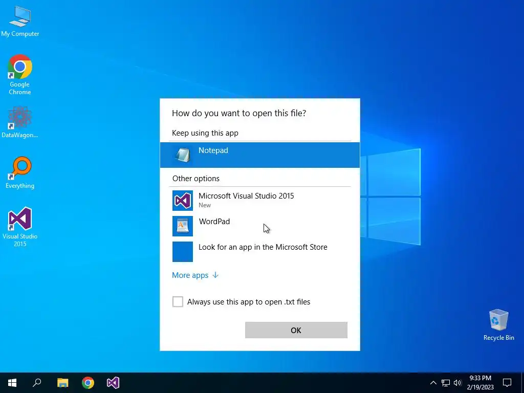
Task: Select Visual Studio 2015 desktop shortcut
Action: tap(20, 227)
